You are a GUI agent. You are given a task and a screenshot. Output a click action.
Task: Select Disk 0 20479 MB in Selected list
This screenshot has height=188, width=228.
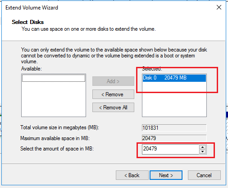174,78
